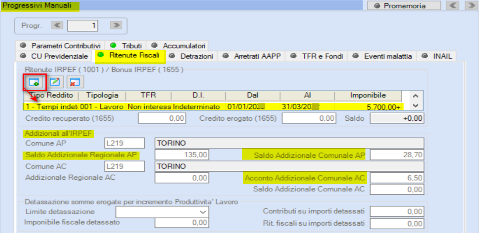
Task: Click the TFR column header
Action: [148, 95]
